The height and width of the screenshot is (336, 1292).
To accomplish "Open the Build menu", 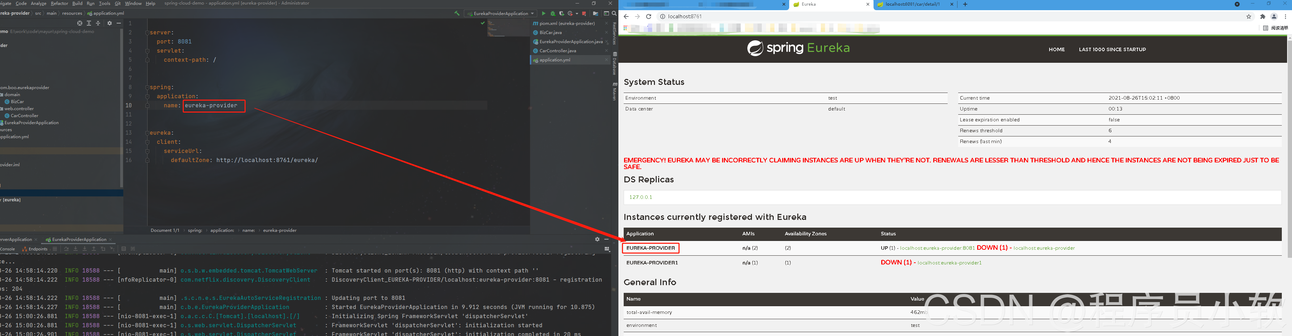I will tap(77, 4).
